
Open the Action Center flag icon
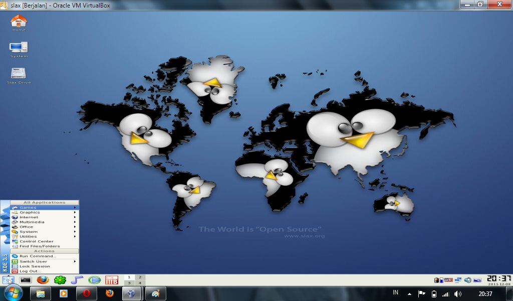click(422, 294)
